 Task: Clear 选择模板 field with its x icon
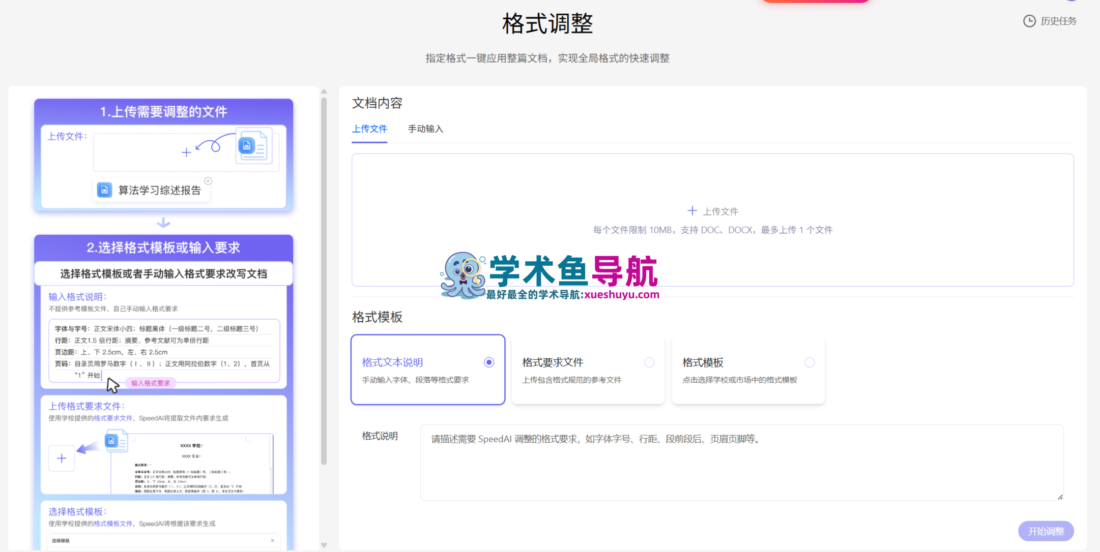tap(273, 540)
